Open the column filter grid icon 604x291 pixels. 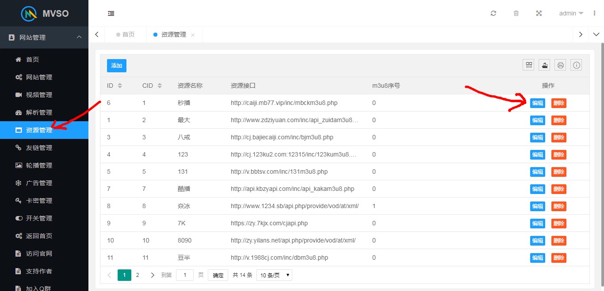(x=529, y=65)
